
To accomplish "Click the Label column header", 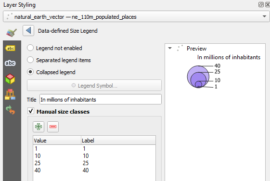I will pos(118,141).
